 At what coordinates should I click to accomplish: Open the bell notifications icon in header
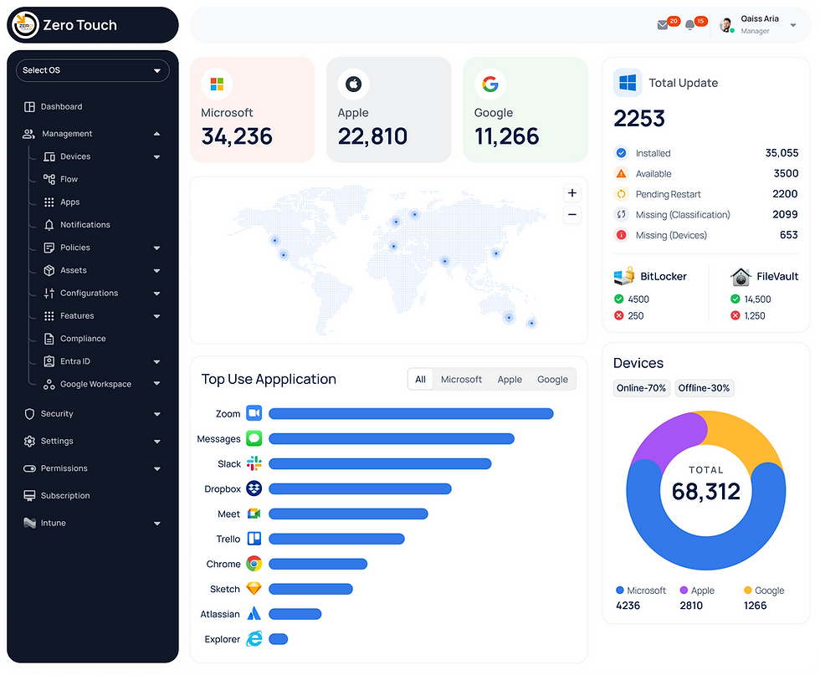(x=689, y=25)
